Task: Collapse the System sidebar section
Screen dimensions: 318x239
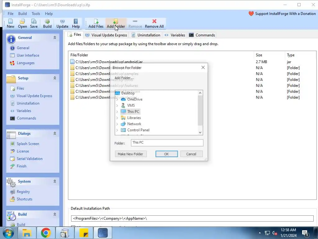Action: point(55,181)
